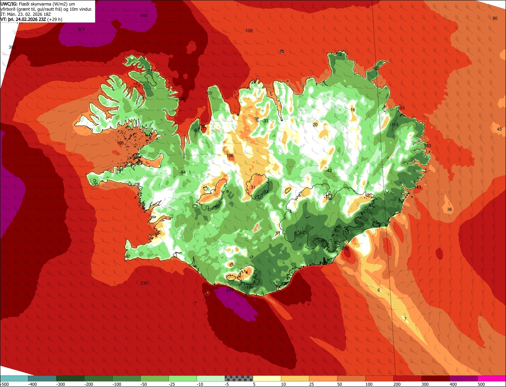506x387 pixels.
Task: Click the '383' value near the left edge
Action: pos(12,47)
